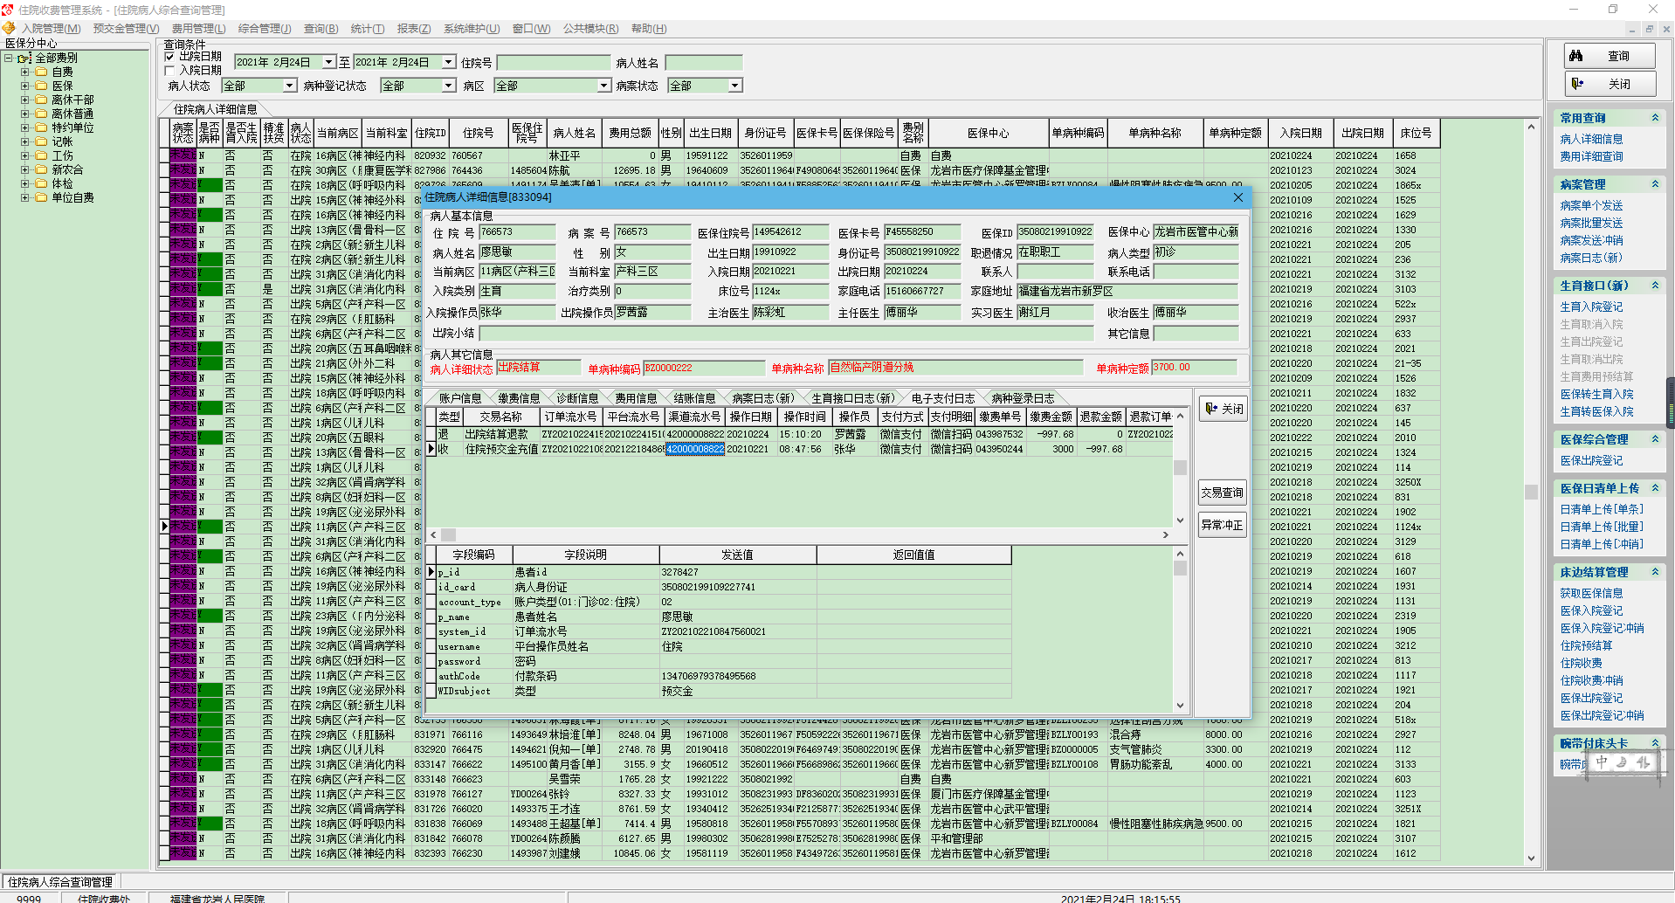Open the 费用管理 menu

pos(197,29)
